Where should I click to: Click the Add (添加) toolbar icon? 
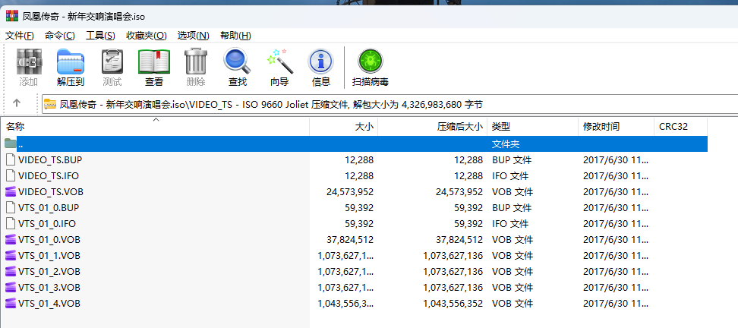(29, 61)
